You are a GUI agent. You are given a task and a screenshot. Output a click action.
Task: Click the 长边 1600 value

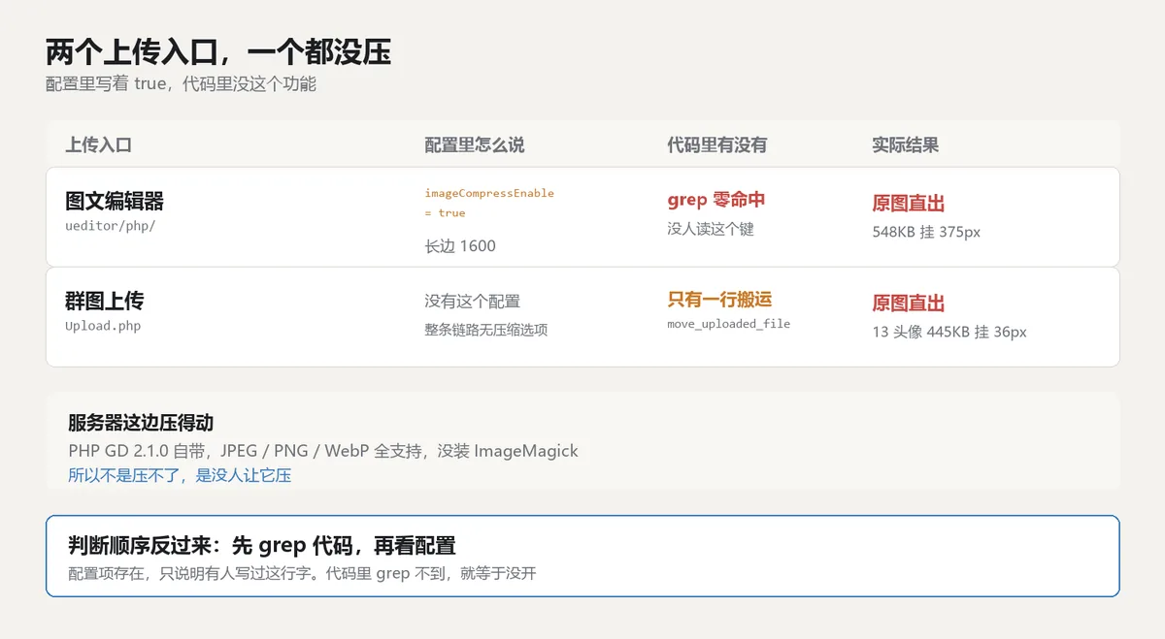click(460, 246)
